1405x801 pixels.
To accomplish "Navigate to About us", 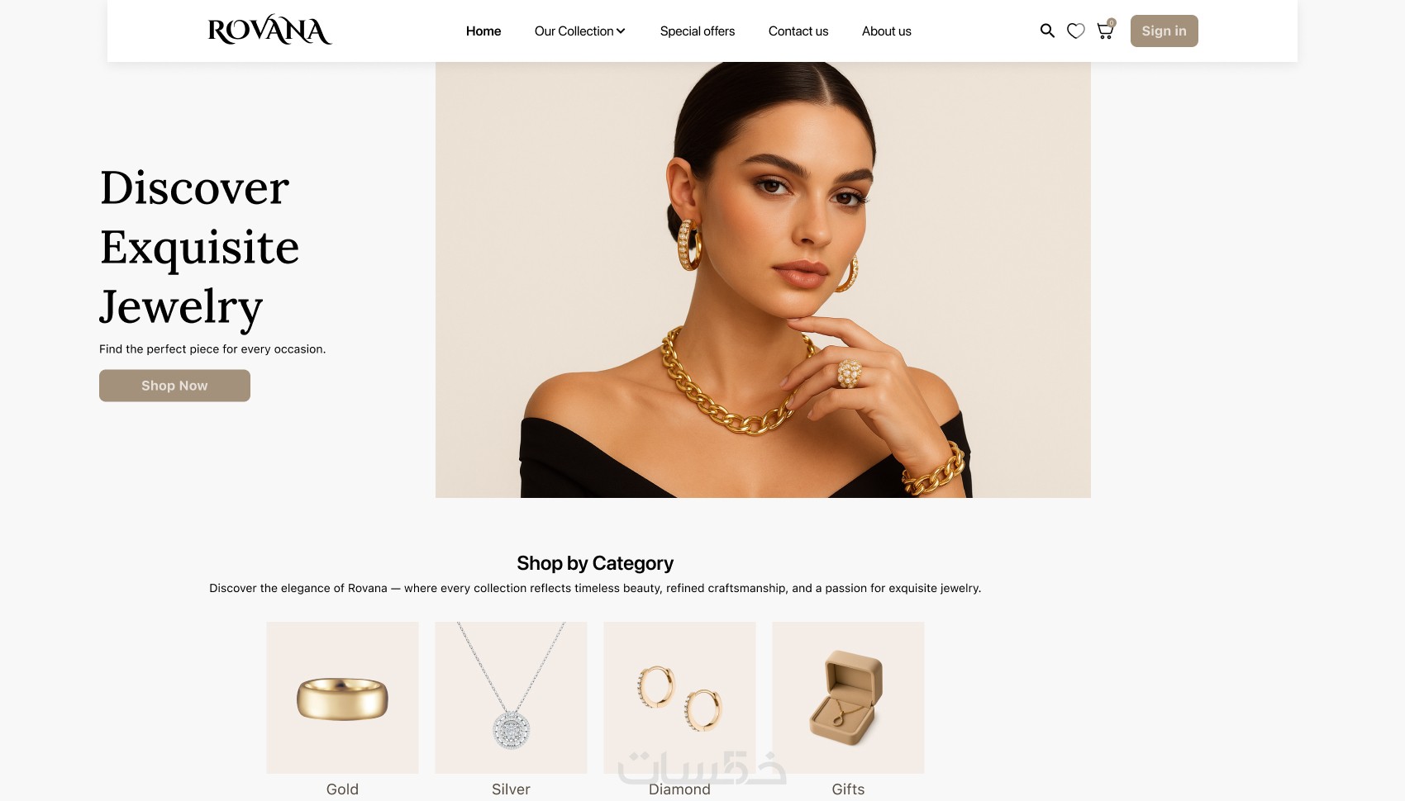I will 887,31.
